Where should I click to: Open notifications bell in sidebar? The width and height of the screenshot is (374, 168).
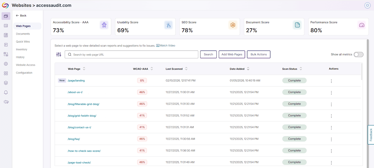(x=6, y=92)
